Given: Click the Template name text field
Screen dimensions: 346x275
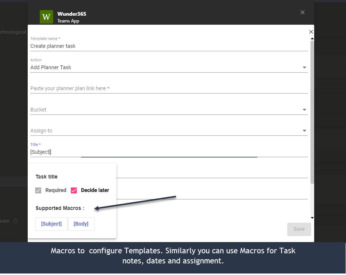Looking at the screenshot, I should 169,46.
